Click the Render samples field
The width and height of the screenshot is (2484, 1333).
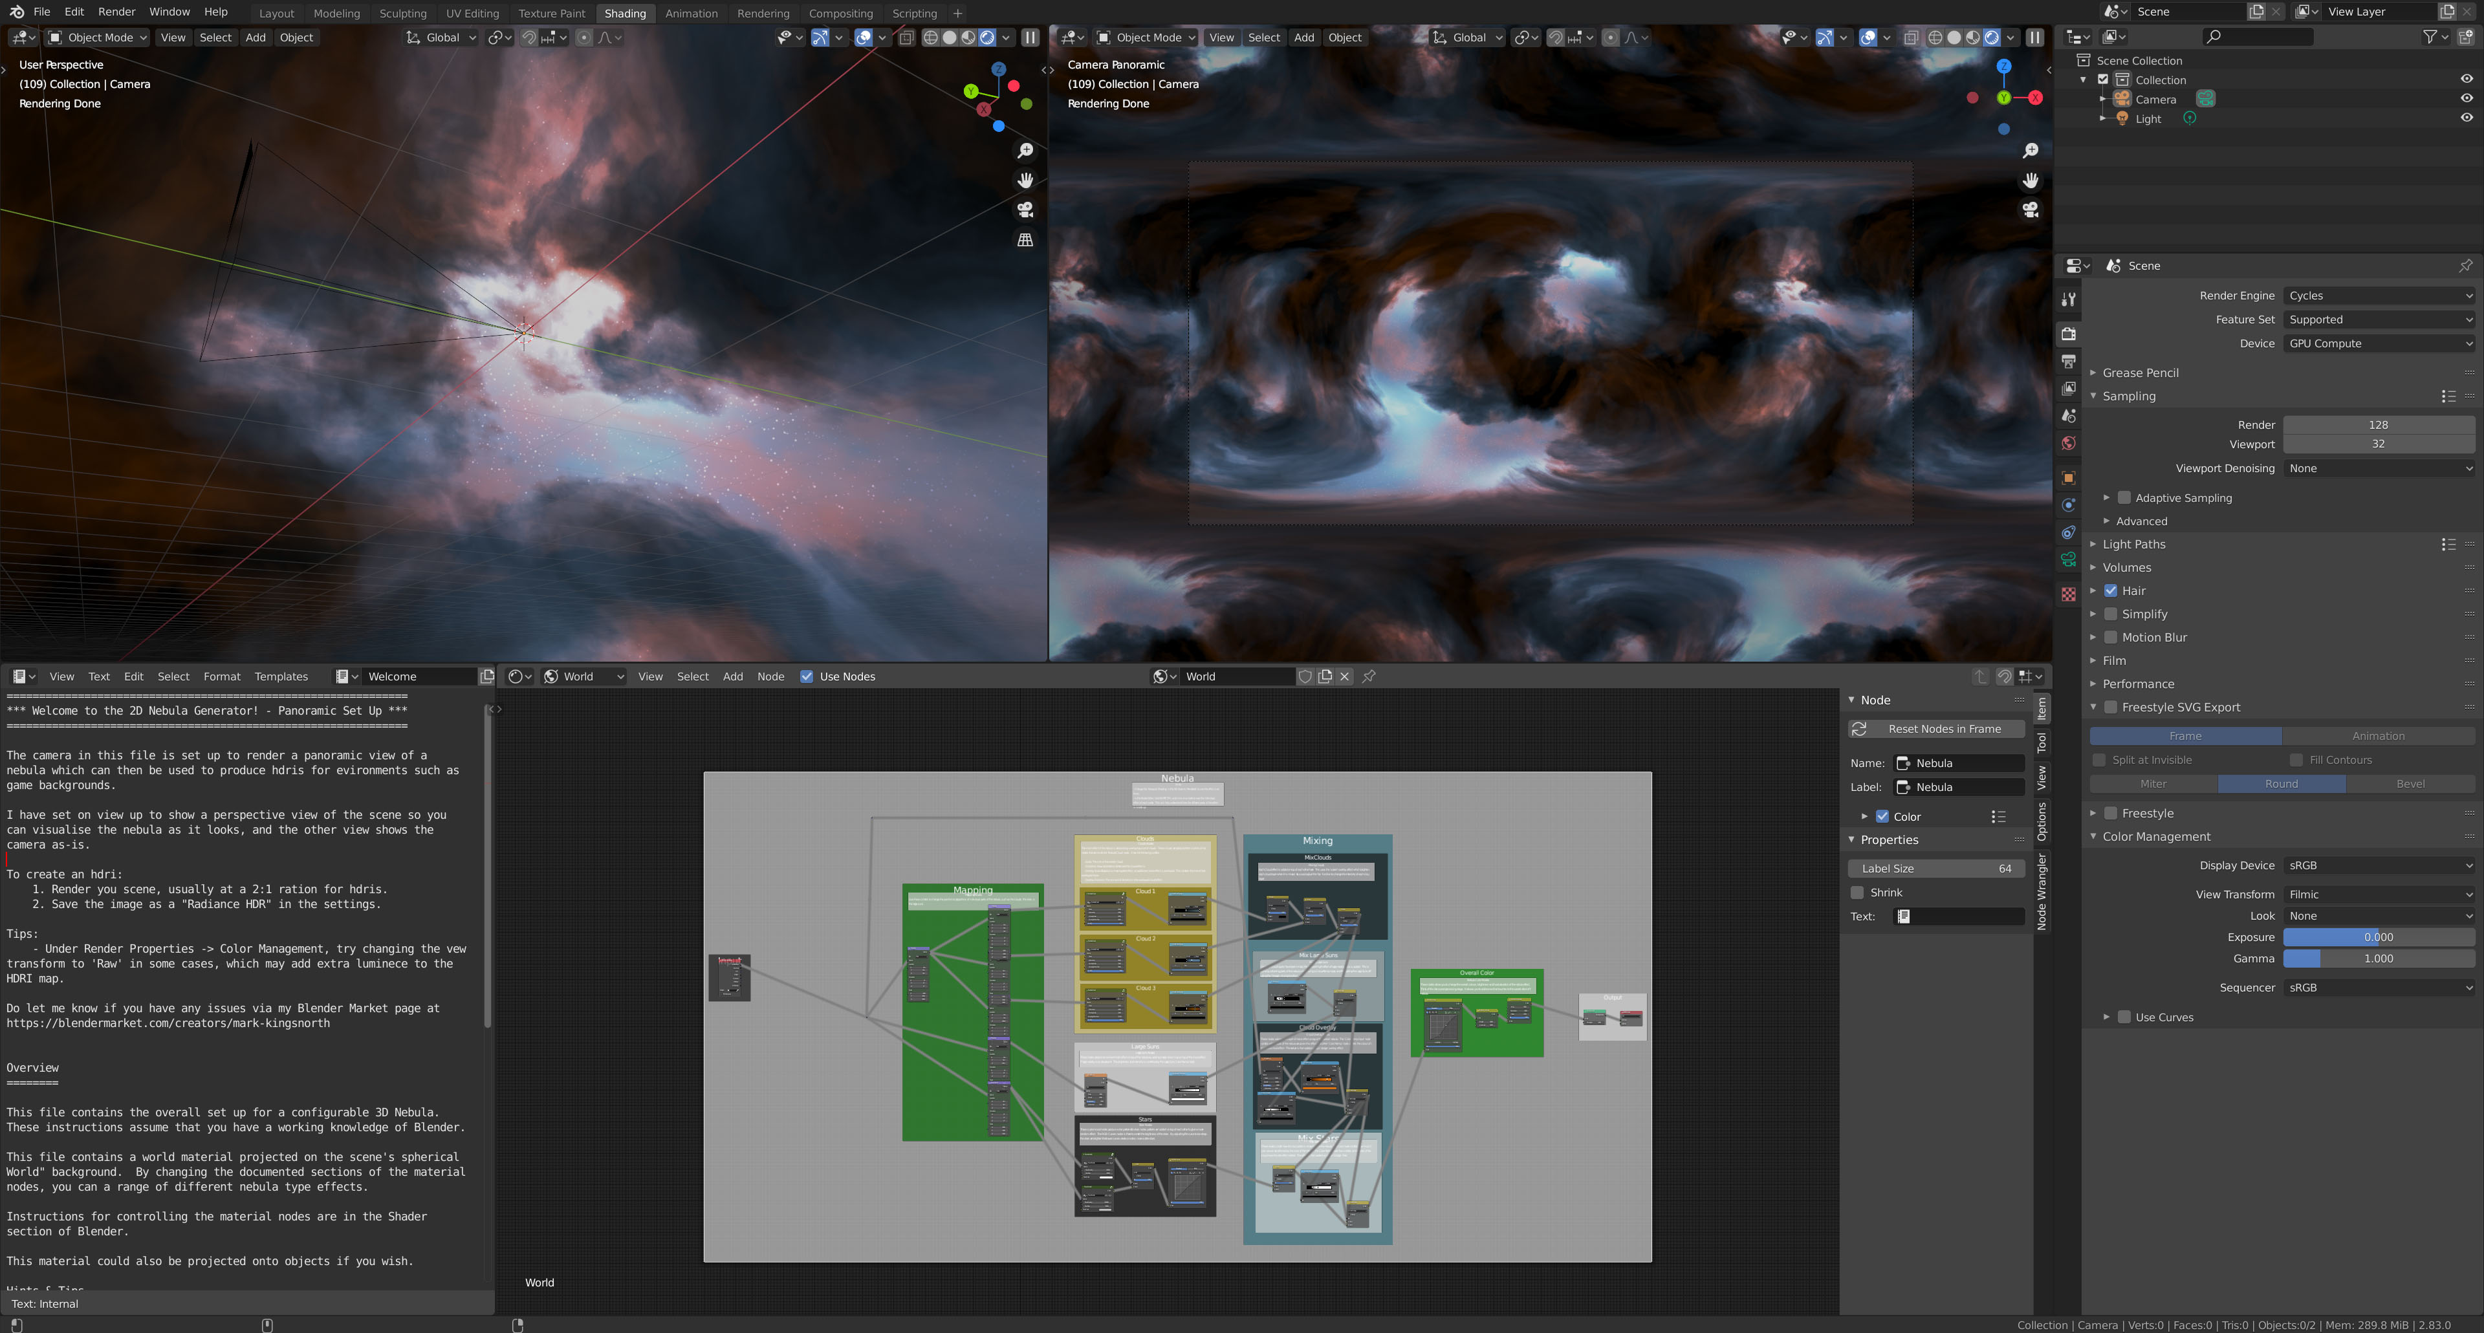click(x=2379, y=425)
